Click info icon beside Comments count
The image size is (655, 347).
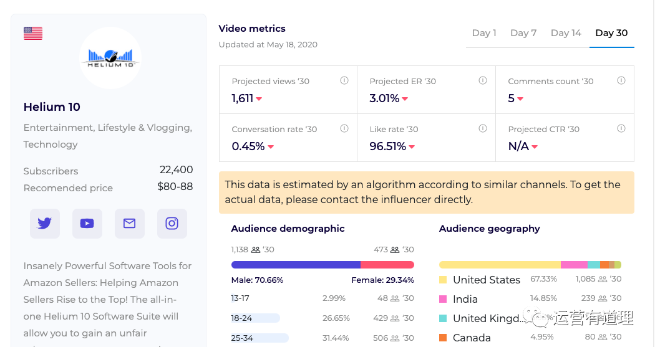[621, 81]
